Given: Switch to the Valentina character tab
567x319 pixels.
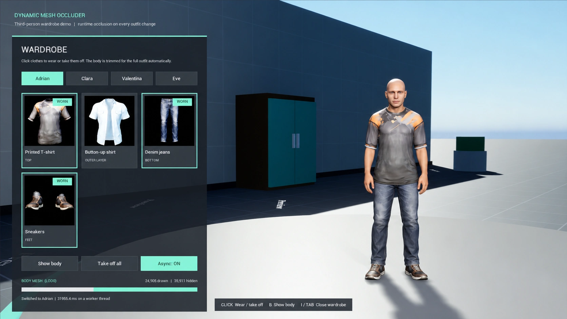Looking at the screenshot, I should [x=132, y=78].
